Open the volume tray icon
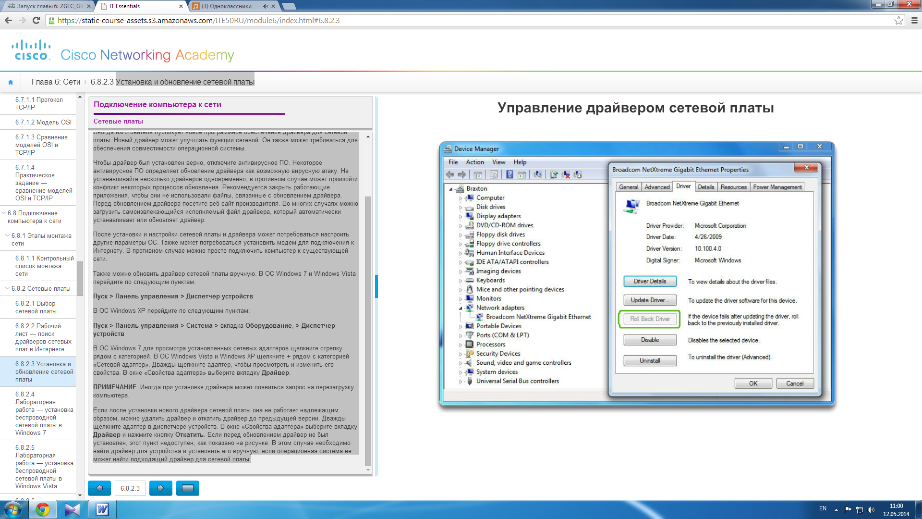 [872, 509]
